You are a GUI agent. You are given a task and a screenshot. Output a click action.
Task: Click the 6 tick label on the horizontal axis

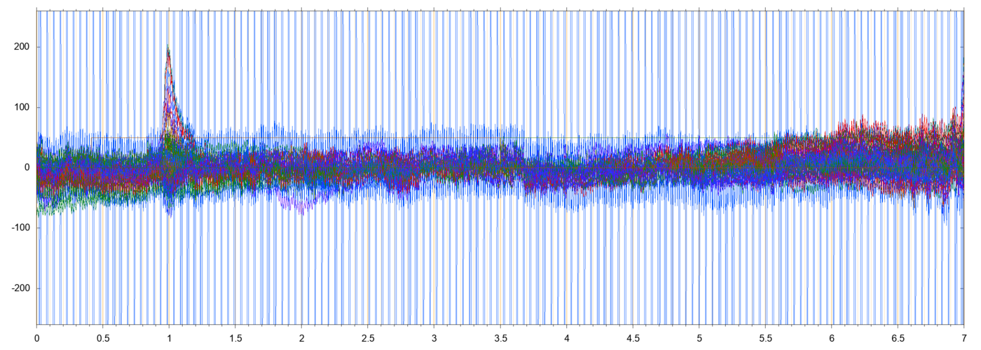[x=832, y=337]
